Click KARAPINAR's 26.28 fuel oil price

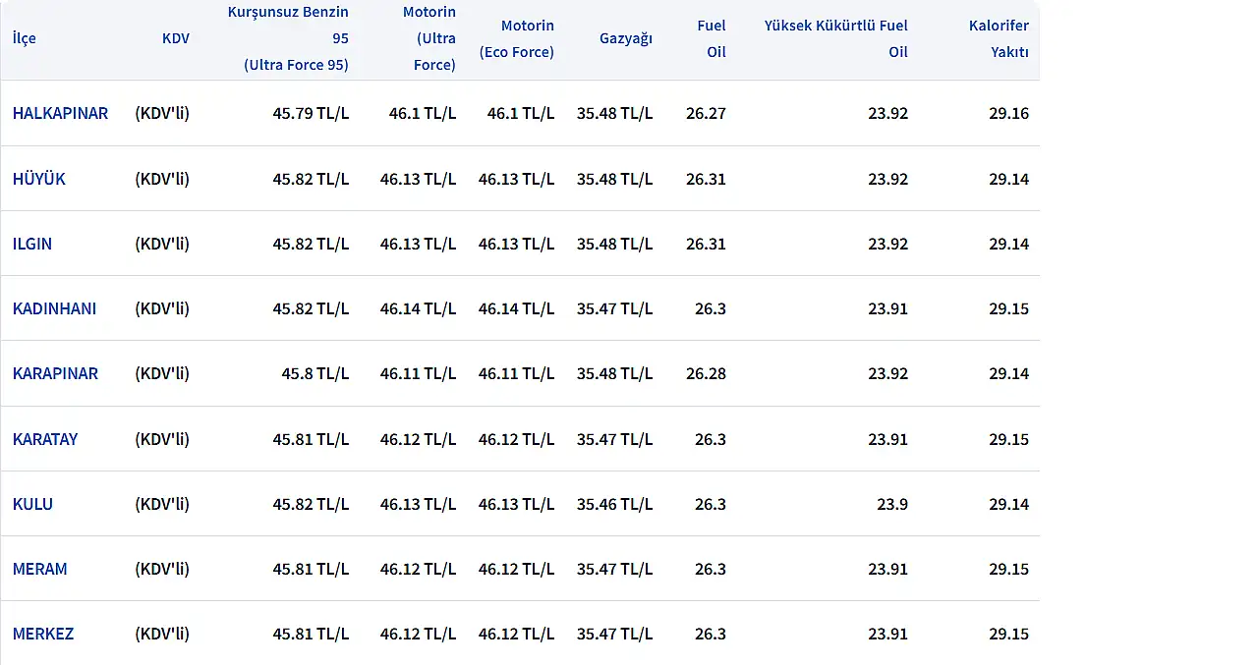click(x=706, y=373)
